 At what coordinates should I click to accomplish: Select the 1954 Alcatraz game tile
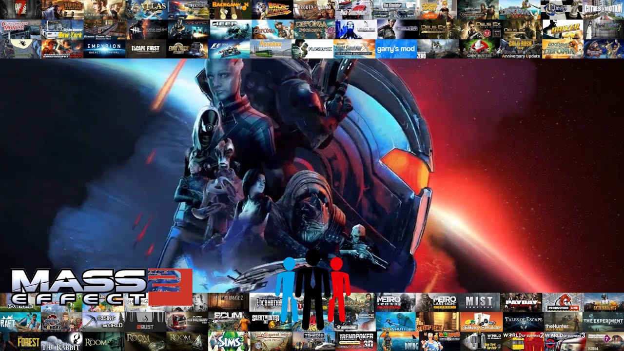[x=62, y=10]
